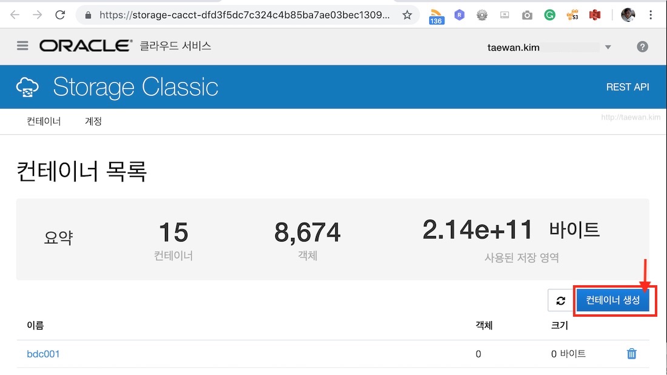Click the red cube extension icon
The height and width of the screenshot is (375, 667).
[x=595, y=15]
